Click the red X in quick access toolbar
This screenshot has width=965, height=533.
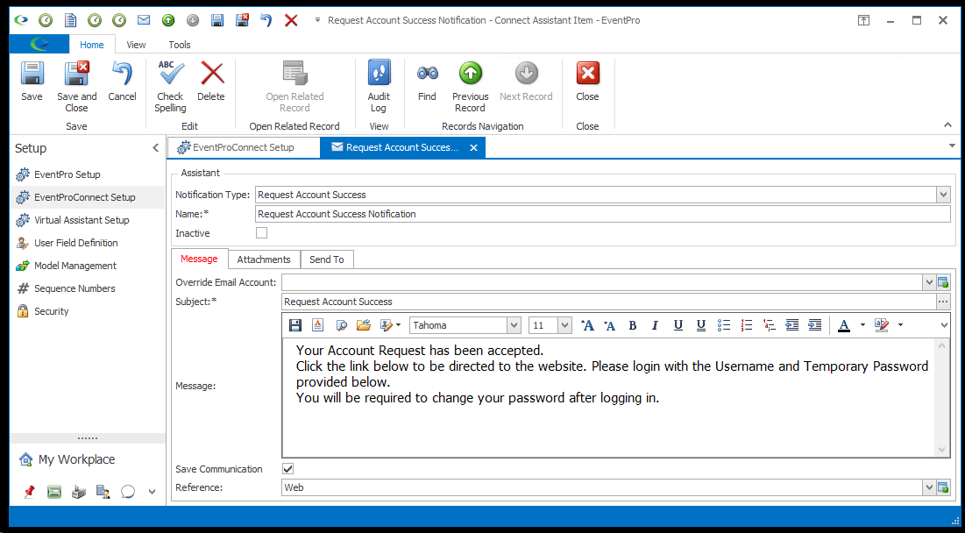[291, 20]
